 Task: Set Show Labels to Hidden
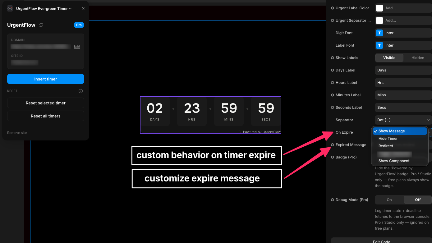click(x=418, y=58)
